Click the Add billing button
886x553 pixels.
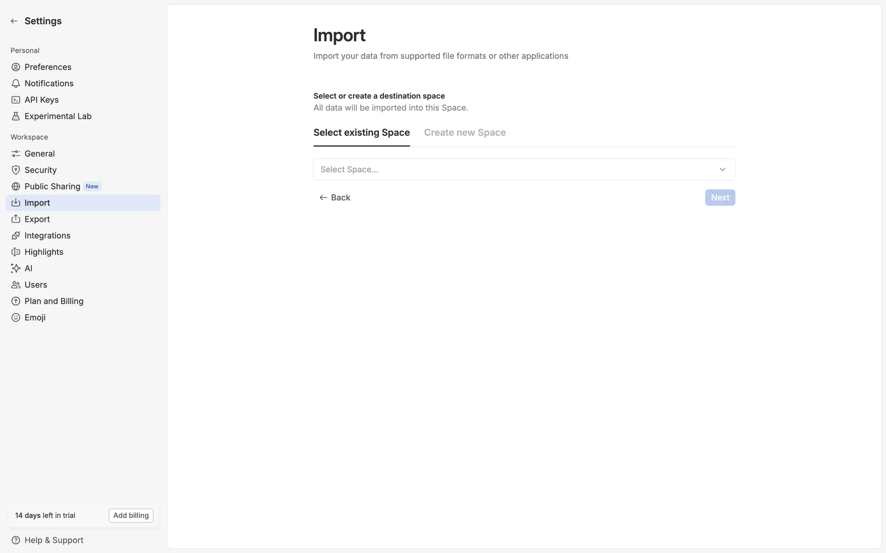click(x=131, y=515)
